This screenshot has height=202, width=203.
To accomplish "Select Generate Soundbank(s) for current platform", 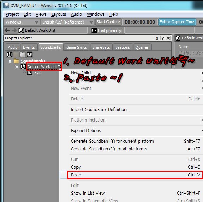I will 136,141.
